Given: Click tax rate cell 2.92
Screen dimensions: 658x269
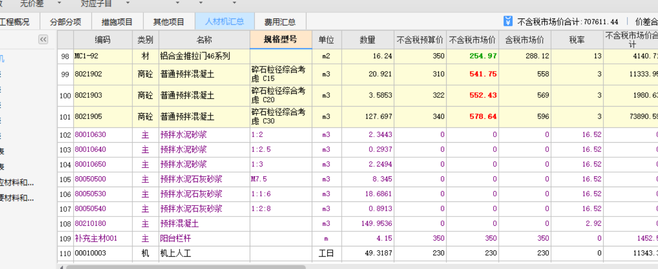Looking at the screenshot, I should 577,224.
